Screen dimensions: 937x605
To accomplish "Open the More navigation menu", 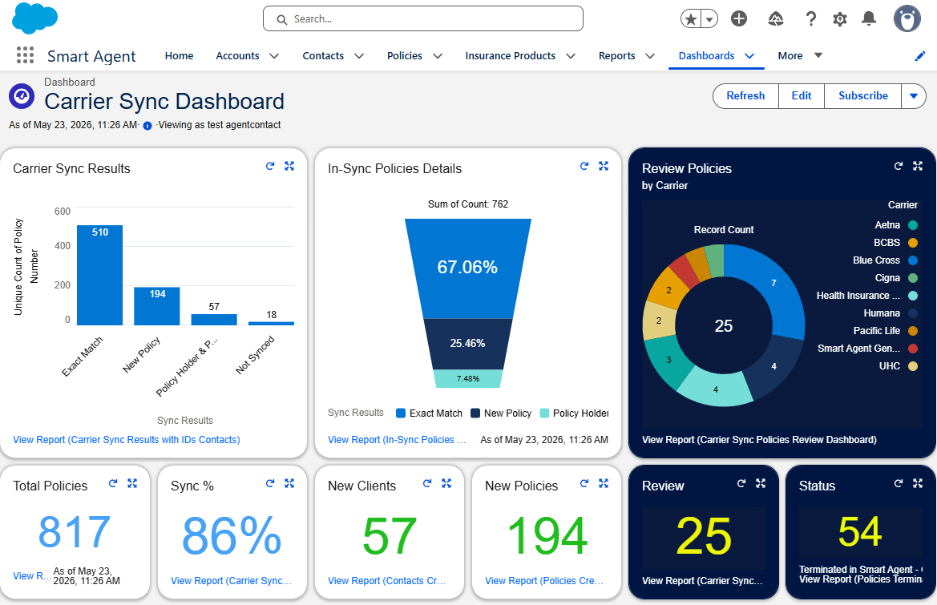I will coord(800,55).
